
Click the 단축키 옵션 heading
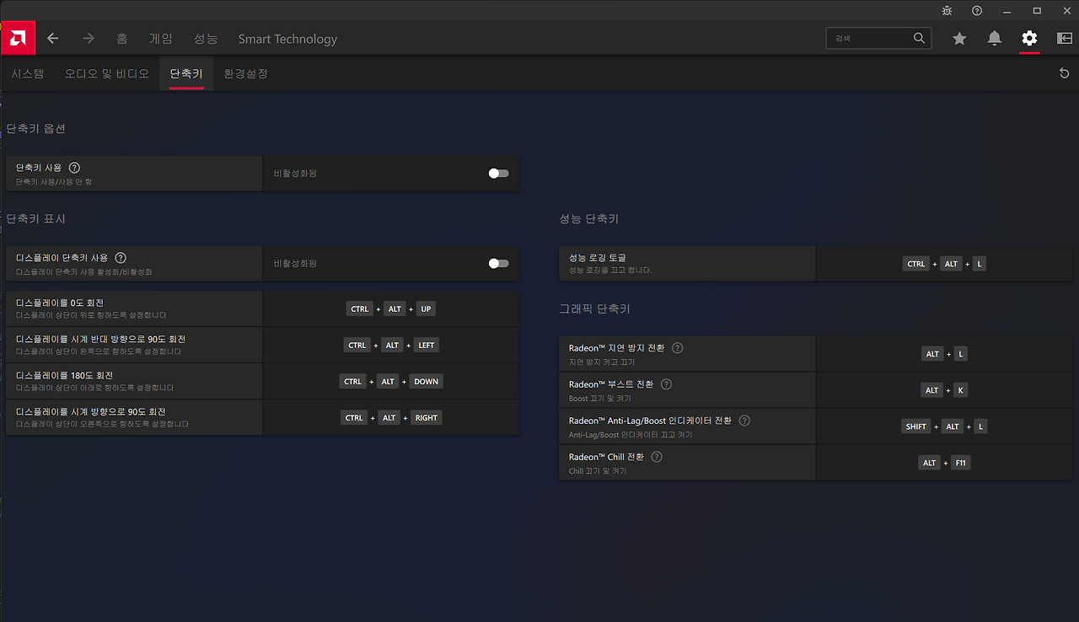point(35,129)
